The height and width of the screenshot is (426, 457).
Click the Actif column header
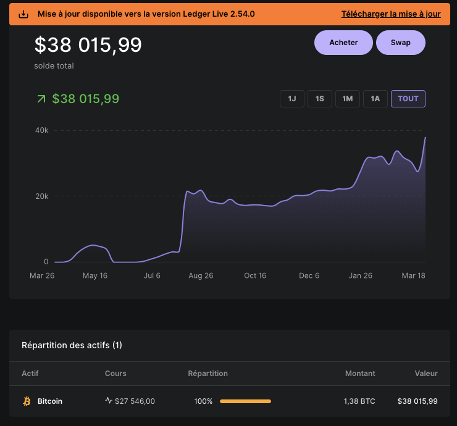[30, 374]
